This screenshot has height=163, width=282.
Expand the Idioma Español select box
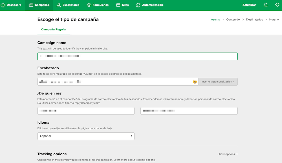click(x=86, y=136)
